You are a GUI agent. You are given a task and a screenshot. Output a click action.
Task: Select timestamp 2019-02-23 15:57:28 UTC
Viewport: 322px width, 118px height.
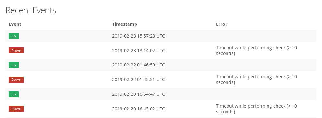pos(138,36)
